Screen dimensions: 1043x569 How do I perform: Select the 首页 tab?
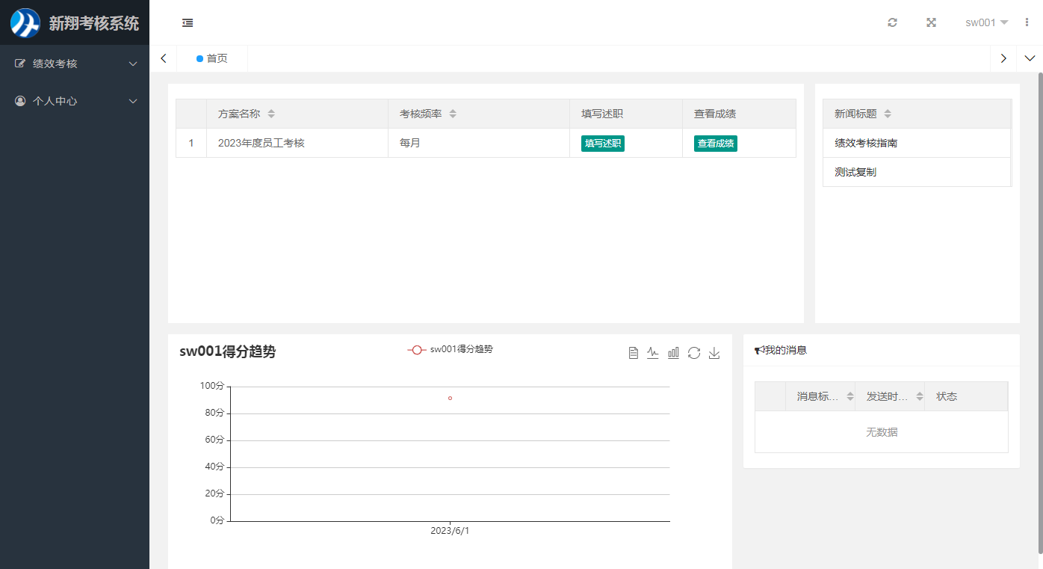(x=212, y=58)
